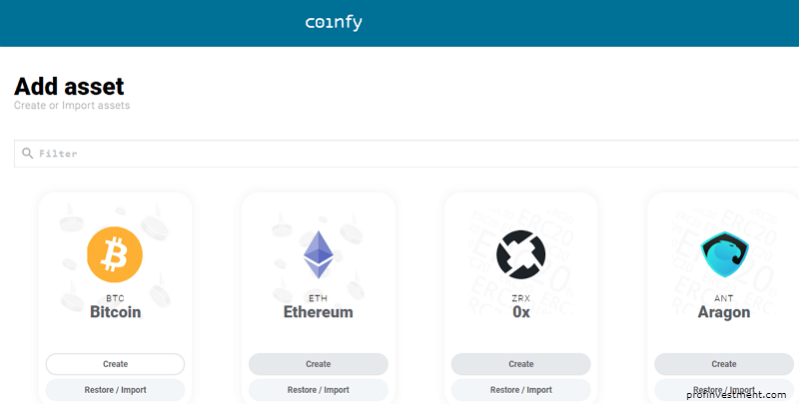Click the Aragon eagle shield logo
The width and height of the screenshot is (799, 404).
coord(724,254)
